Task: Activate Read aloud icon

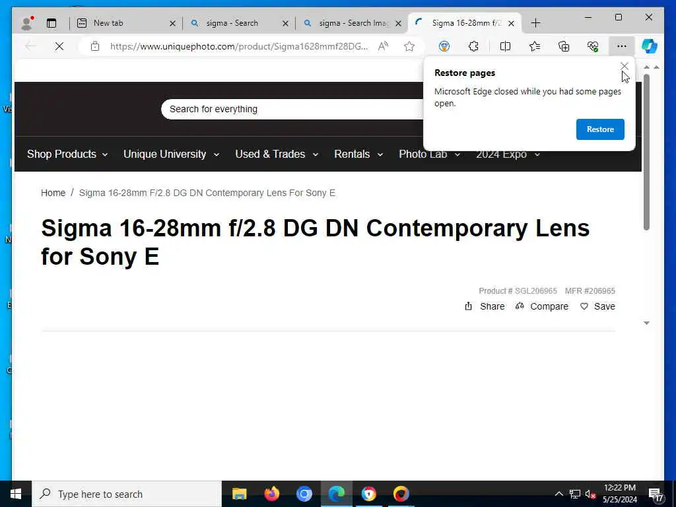Action: pos(383,46)
